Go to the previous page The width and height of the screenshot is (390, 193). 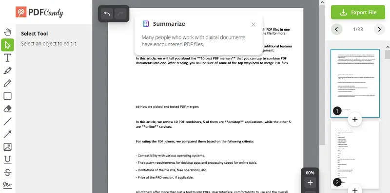point(336,29)
